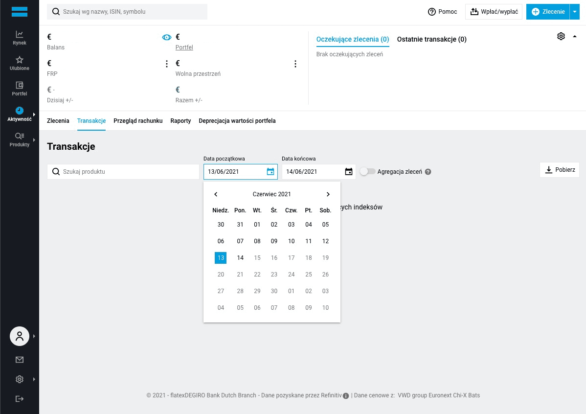Switch to Przegląd rachunku tab

[138, 121]
